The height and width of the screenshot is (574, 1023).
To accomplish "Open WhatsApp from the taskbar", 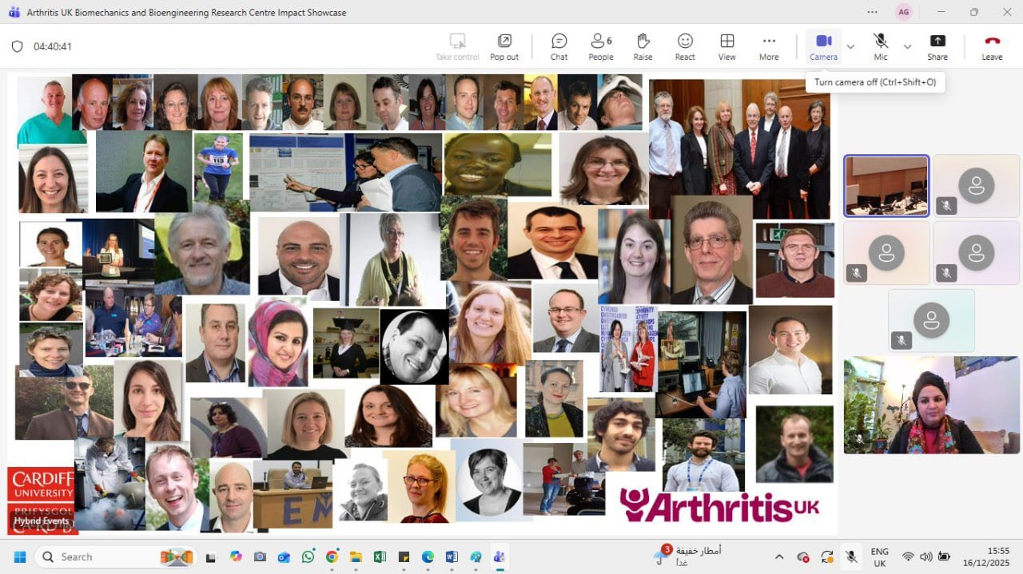I will coord(308,556).
